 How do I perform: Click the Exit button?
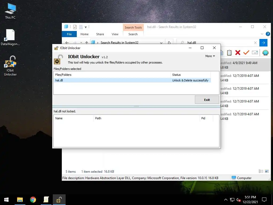(207, 100)
